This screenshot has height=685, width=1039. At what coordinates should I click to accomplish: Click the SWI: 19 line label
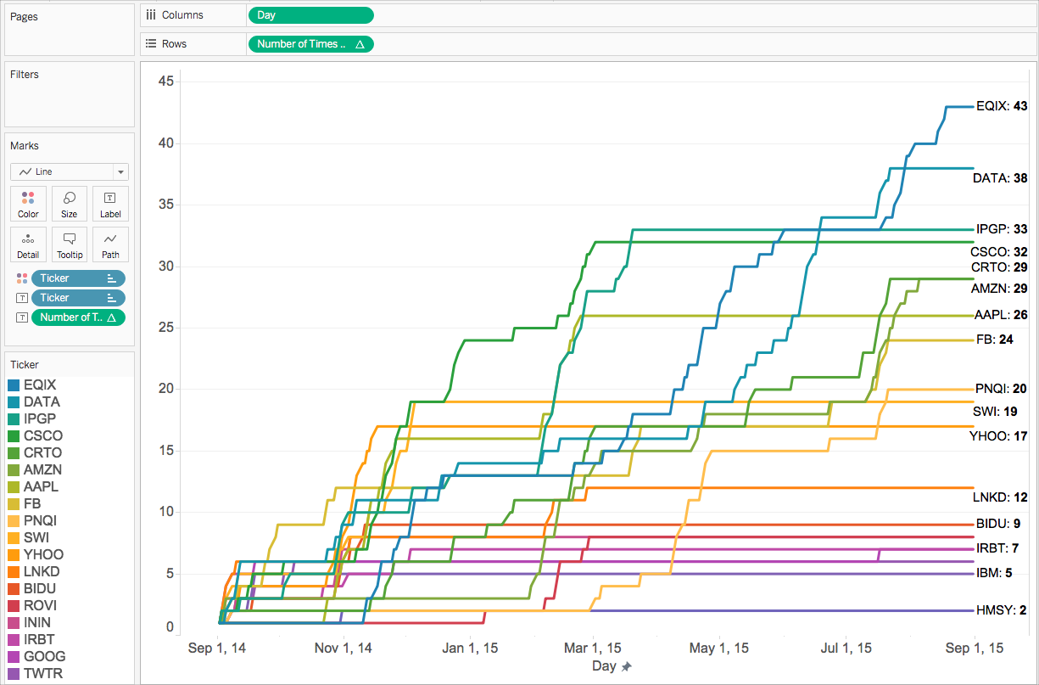tap(995, 412)
